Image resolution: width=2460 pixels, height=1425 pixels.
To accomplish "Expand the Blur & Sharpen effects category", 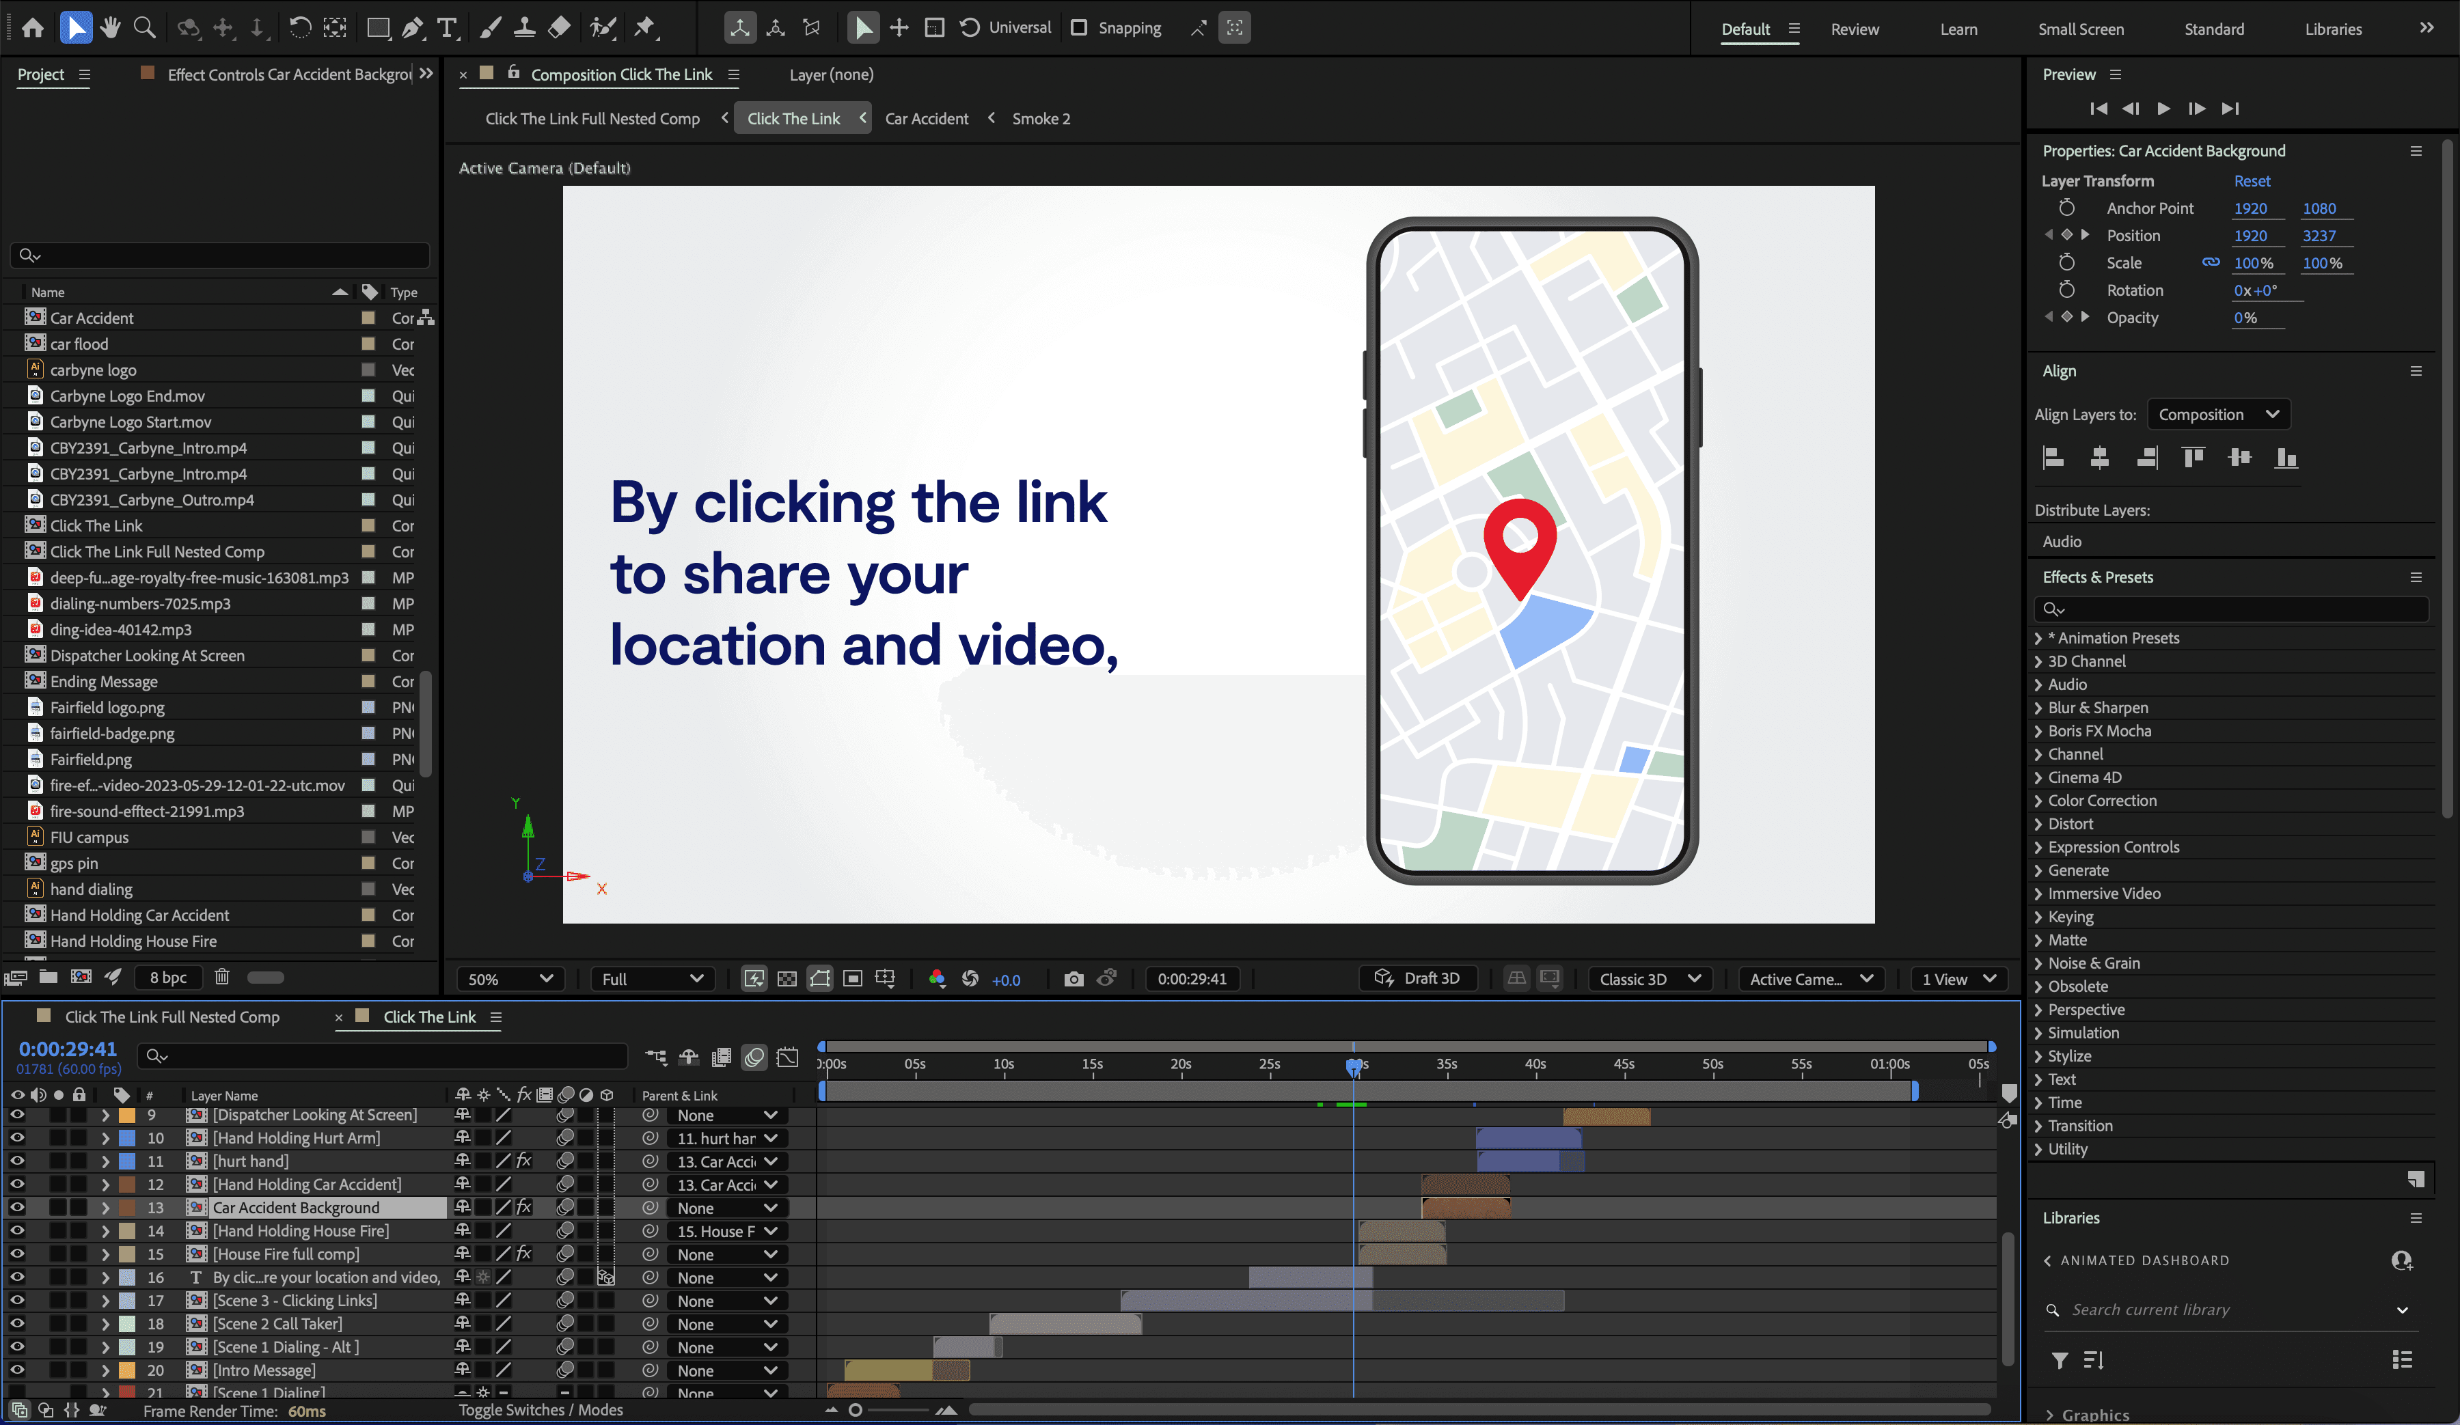I will 2037,708.
